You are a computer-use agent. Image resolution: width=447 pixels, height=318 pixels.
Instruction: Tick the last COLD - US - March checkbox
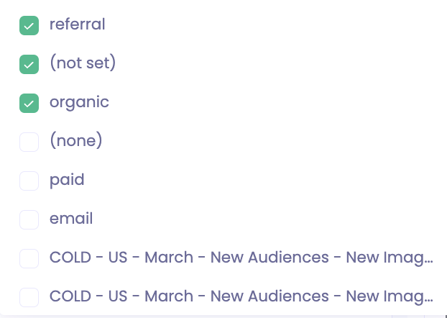tap(29, 297)
